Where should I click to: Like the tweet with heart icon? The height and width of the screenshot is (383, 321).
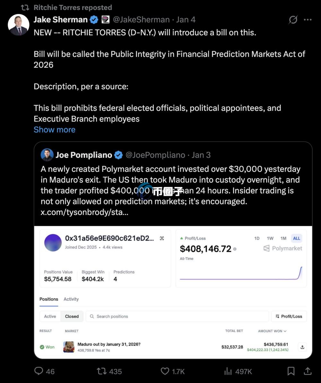click(165, 371)
